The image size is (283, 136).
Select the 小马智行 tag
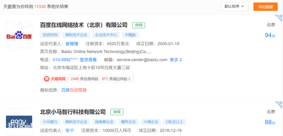pos(50,122)
